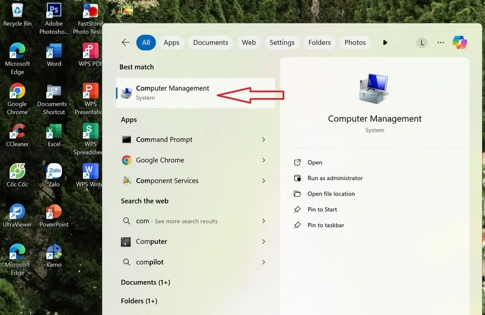The image size is (485, 315).
Task: Open Recycle Bin desktop icon
Action: pos(18,14)
